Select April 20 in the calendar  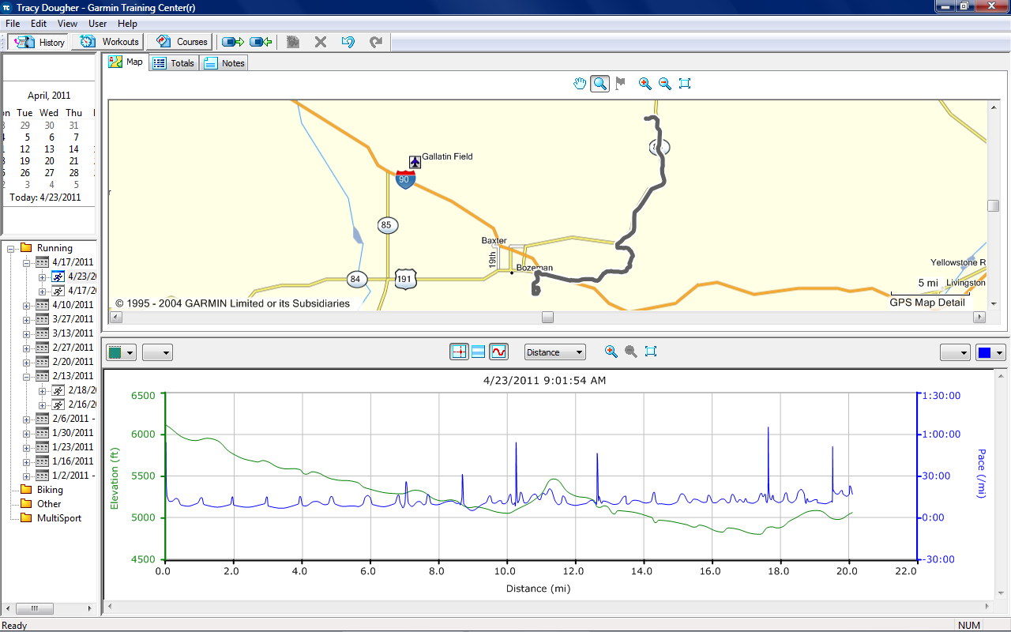50,161
